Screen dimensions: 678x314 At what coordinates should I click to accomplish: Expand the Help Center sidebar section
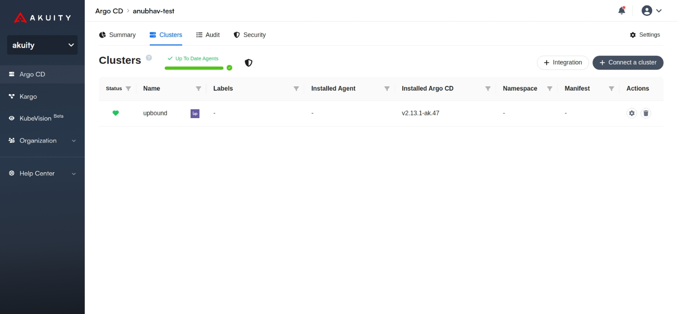point(42,174)
